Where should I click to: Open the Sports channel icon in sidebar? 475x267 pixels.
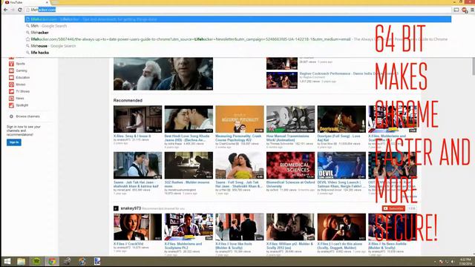pyautogui.click(x=11, y=64)
